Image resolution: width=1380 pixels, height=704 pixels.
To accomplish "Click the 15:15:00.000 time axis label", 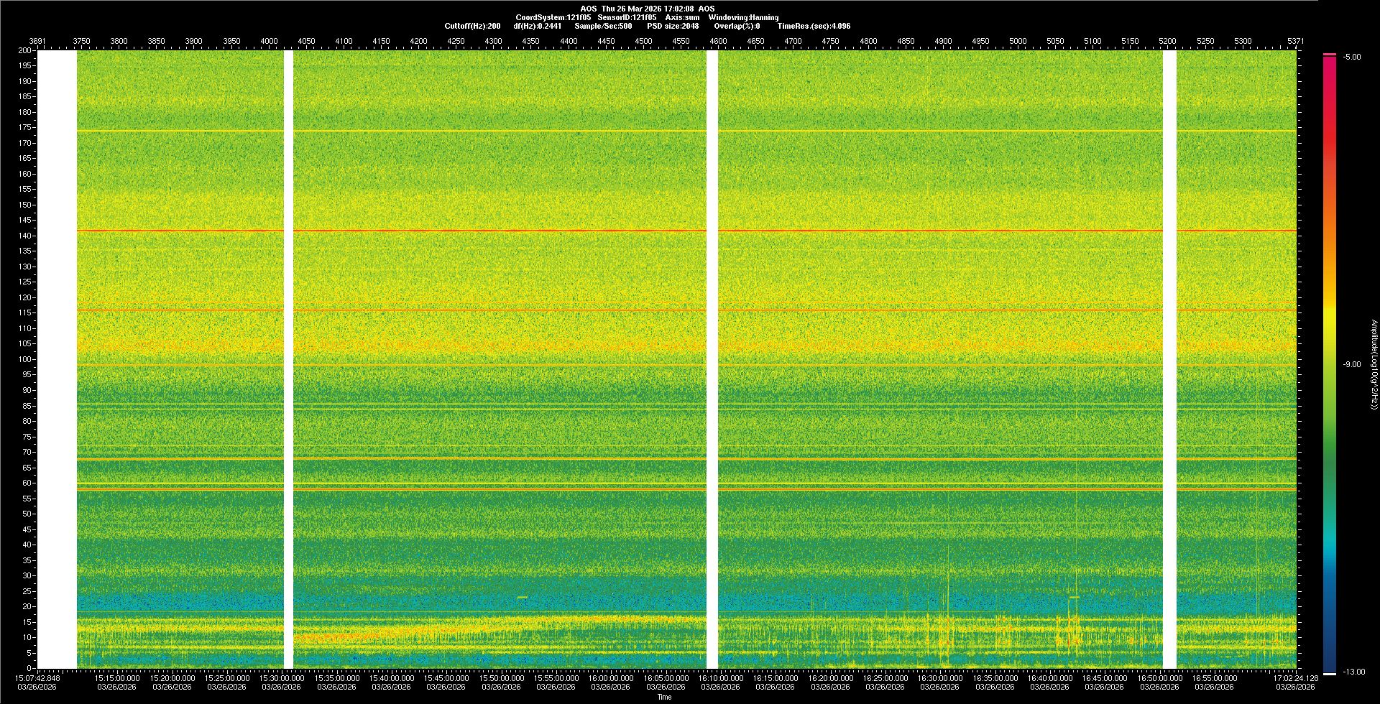I will [117, 678].
